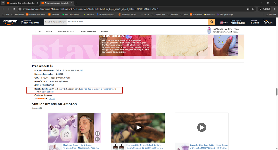Image resolution: width=278 pixels, height=150 pixels.
Task: Open the Amazon.com New bookmark
Action: (36, 15)
